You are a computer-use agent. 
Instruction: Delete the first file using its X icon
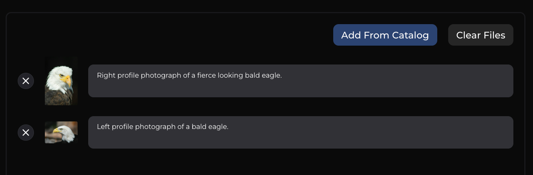(x=26, y=81)
